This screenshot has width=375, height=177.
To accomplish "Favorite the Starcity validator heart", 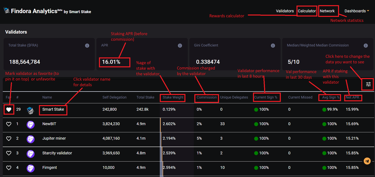I will coord(9,153).
